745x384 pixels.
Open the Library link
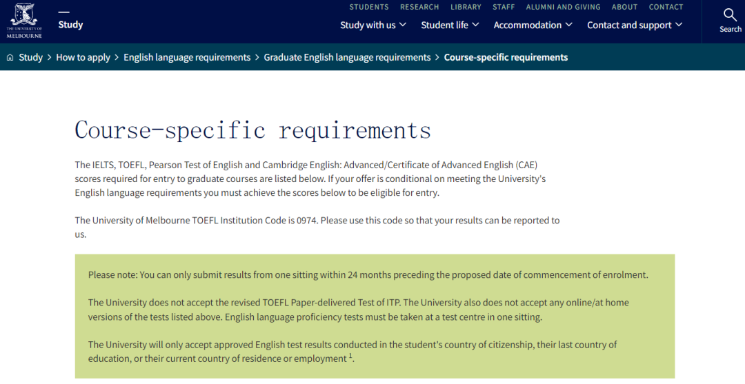(x=466, y=7)
